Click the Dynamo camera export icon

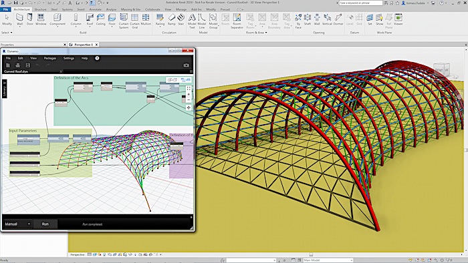pos(187,65)
